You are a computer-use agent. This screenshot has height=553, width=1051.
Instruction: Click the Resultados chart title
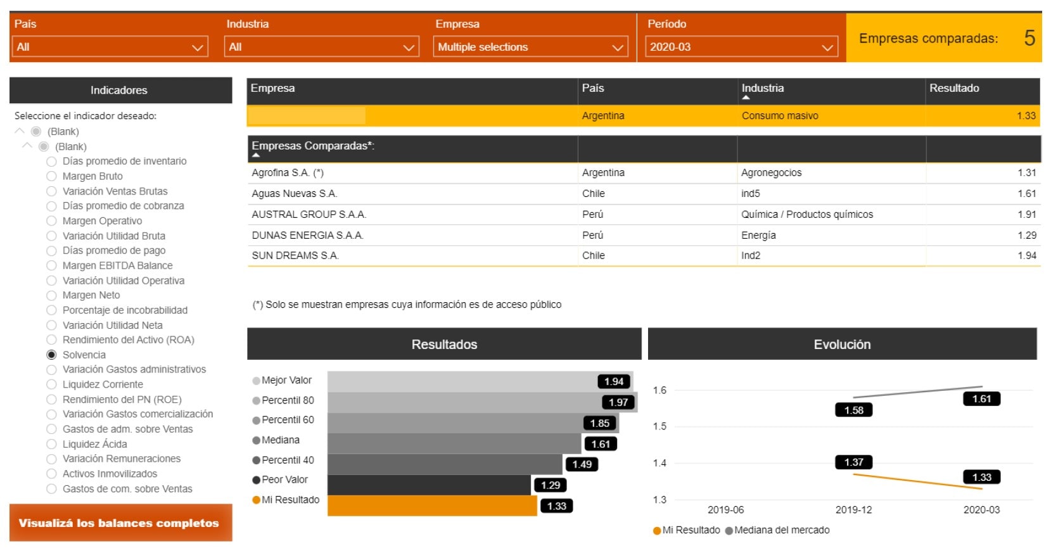[x=444, y=344]
